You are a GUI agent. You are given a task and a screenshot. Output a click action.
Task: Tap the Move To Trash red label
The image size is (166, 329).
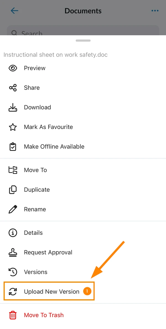click(x=44, y=315)
